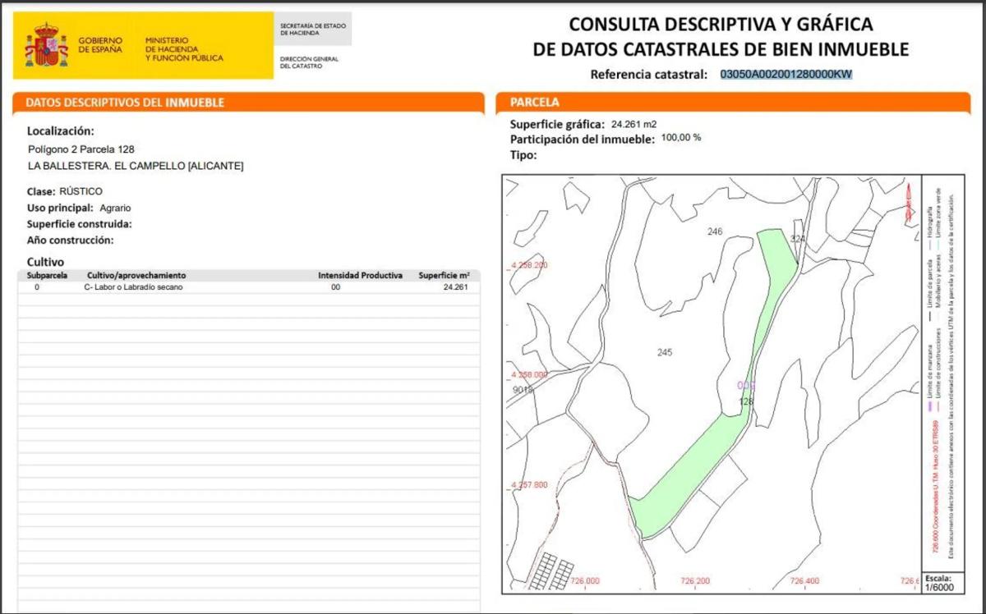Image resolution: width=986 pixels, height=614 pixels.
Task: Click the parcel 128 label on the map
Action: click(746, 401)
